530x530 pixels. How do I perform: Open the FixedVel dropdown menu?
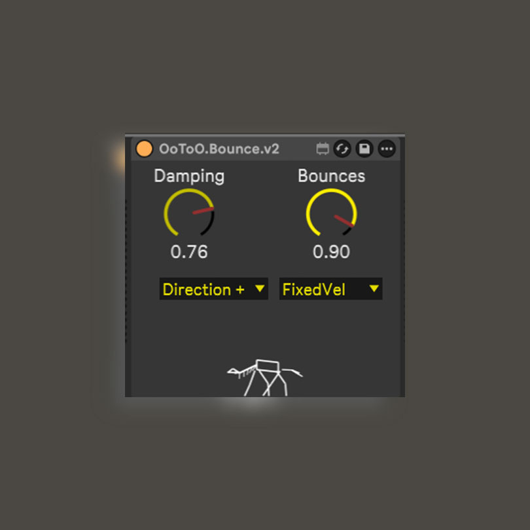(330, 289)
